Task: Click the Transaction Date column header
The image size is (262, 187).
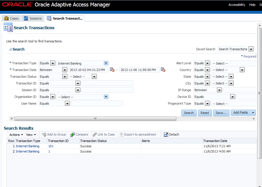Action: click(x=230, y=141)
